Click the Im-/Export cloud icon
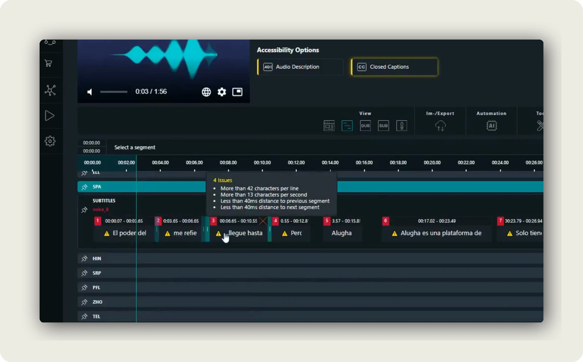583x362 pixels. coord(440,126)
